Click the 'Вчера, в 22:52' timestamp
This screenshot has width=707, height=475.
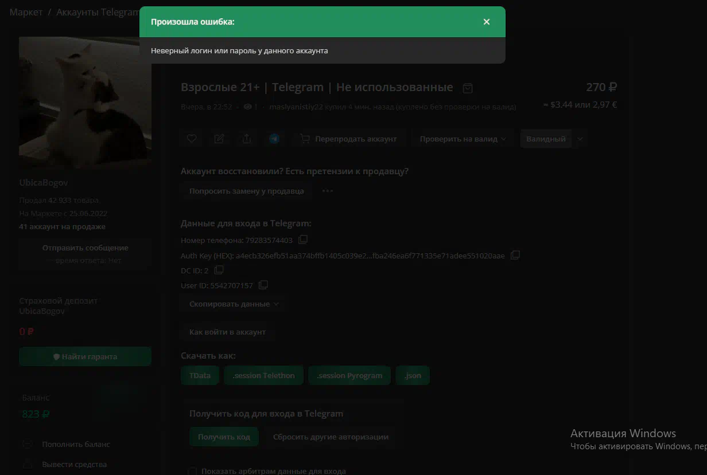tap(207, 107)
